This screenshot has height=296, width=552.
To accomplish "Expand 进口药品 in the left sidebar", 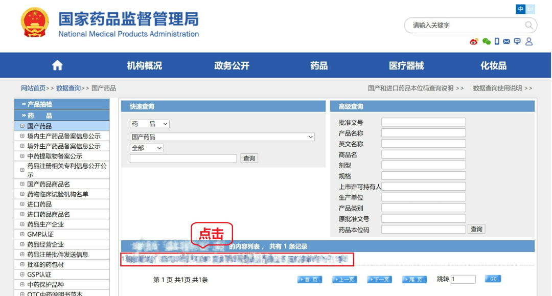I will coord(39,204).
